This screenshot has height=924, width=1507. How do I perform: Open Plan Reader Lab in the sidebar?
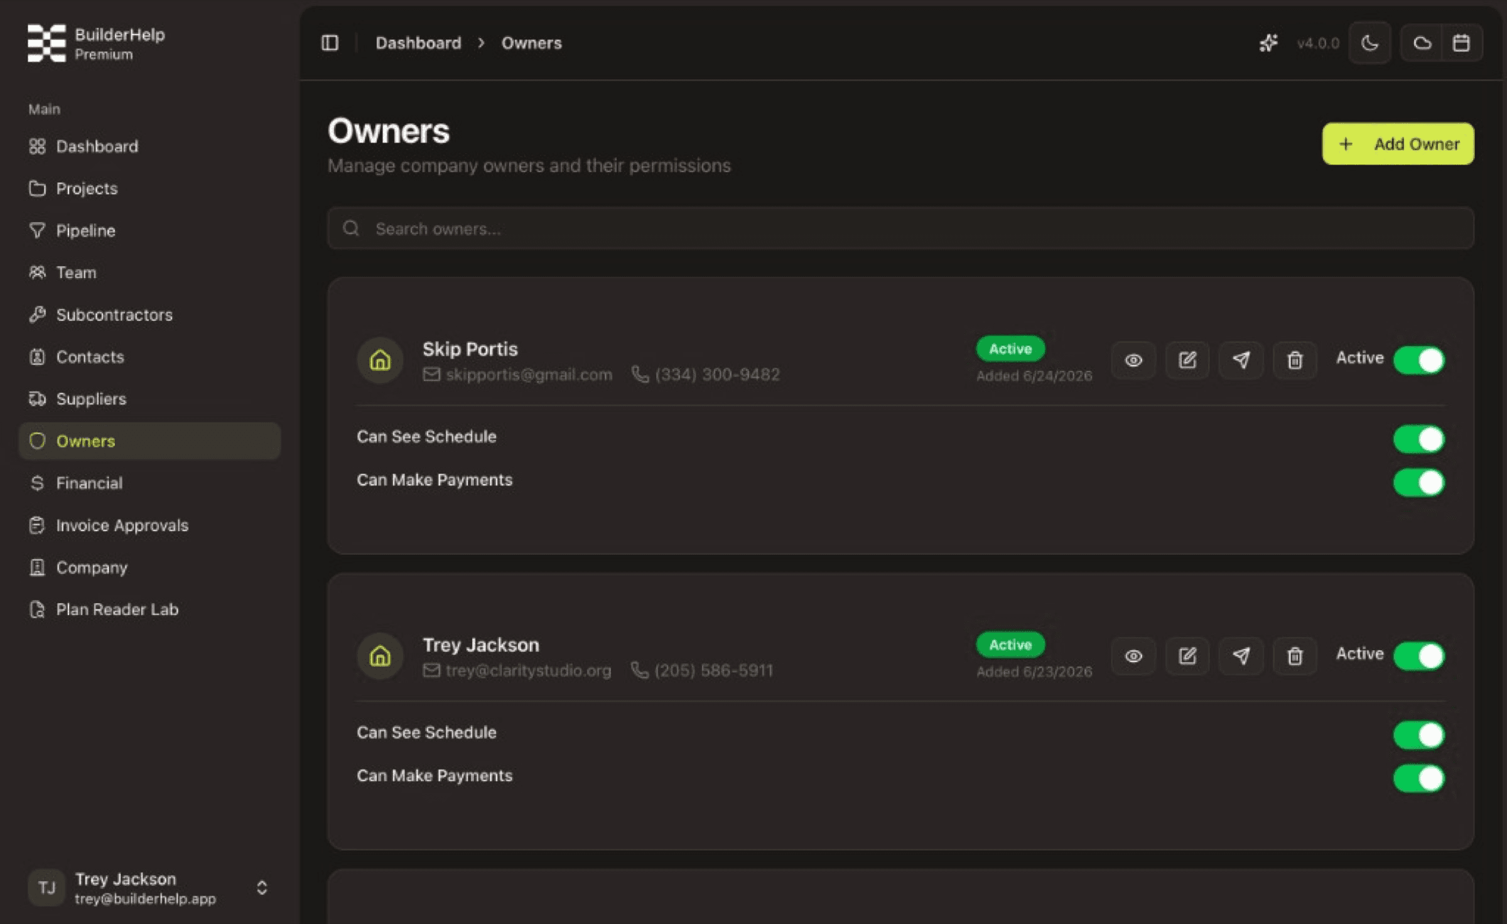149,609
